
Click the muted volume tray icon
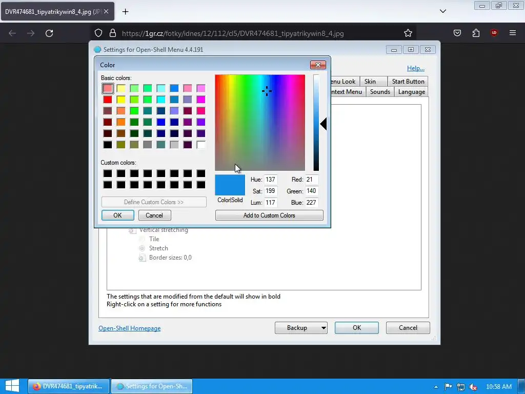(473, 387)
